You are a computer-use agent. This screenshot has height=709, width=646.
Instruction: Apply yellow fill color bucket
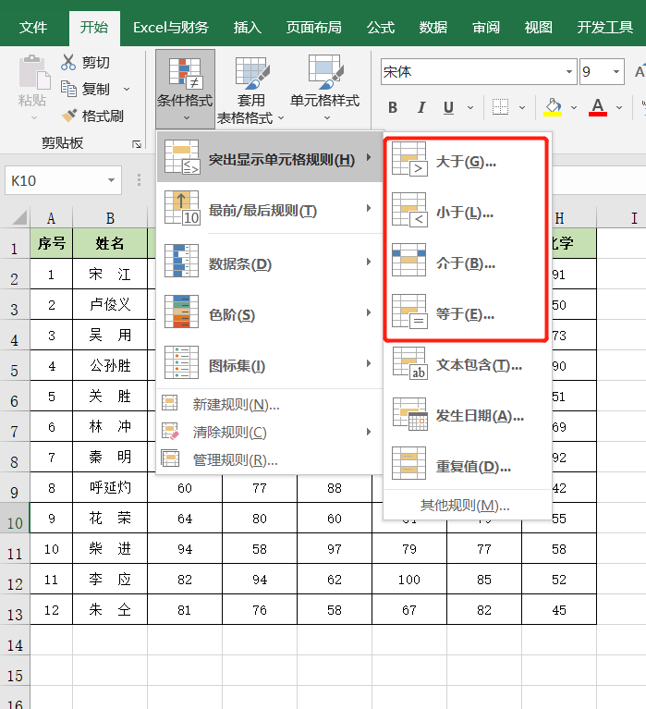pyautogui.click(x=553, y=107)
